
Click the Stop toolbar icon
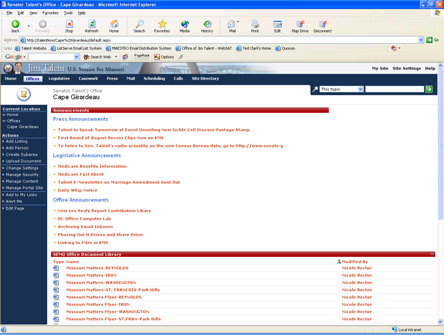[x=69, y=24]
